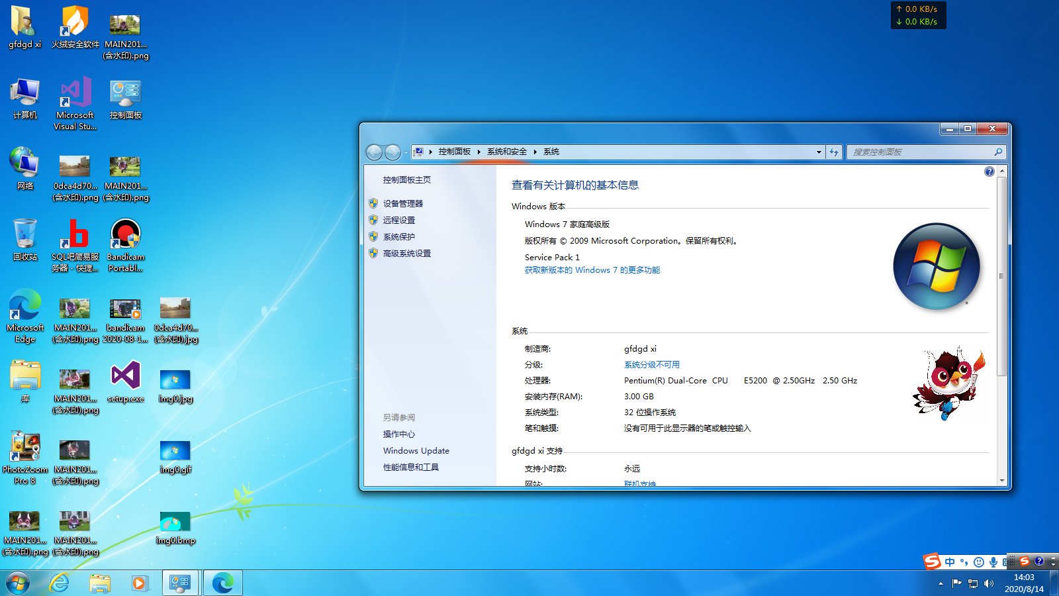Show hidden tray icons arrow

coord(941,583)
